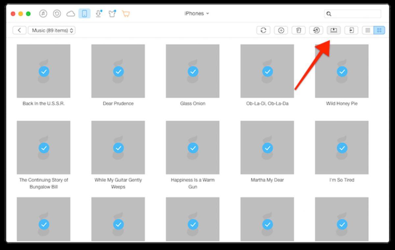Switch to list view

tap(368, 30)
